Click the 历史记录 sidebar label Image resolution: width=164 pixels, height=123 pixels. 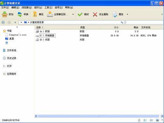[11, 58]
